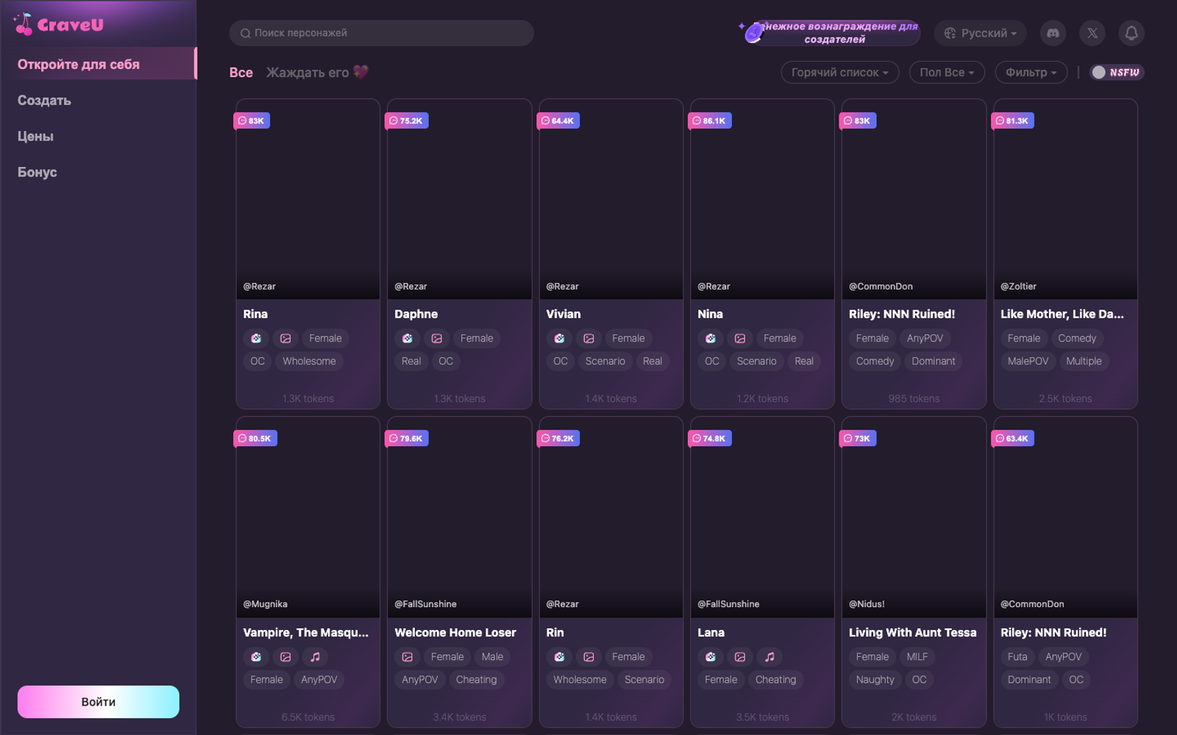The height and width of the screenshot is (735, 1177).
Task: Open the Горячий список sort dropdown
Action: (839, 72)
